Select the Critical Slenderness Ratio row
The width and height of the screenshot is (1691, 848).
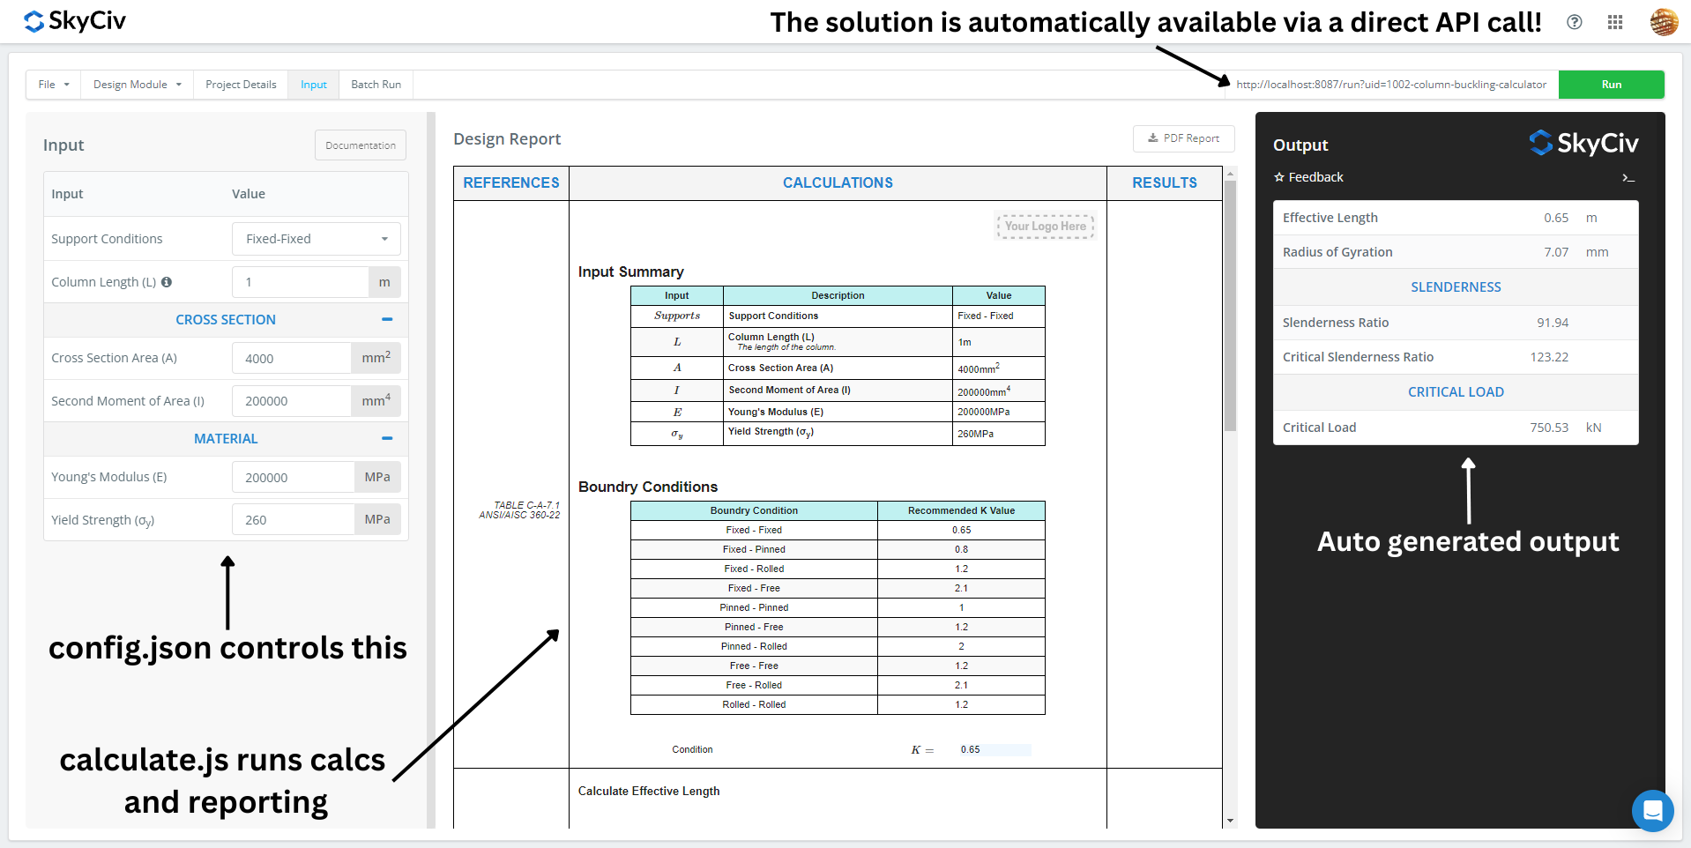point(1456,357)
